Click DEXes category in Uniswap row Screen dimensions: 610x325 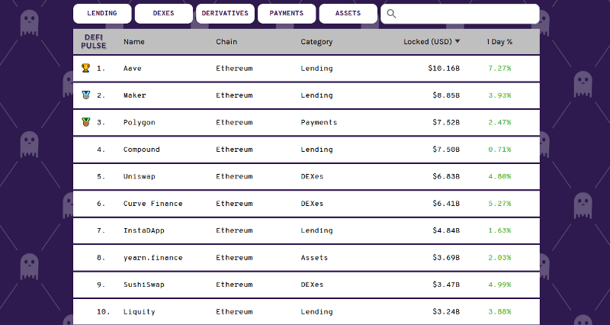pos(312,176)
